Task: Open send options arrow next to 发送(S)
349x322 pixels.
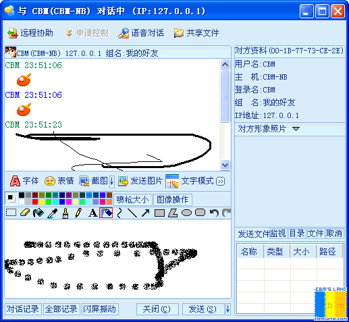Action: pyautogui.click(x=227, y=309)
